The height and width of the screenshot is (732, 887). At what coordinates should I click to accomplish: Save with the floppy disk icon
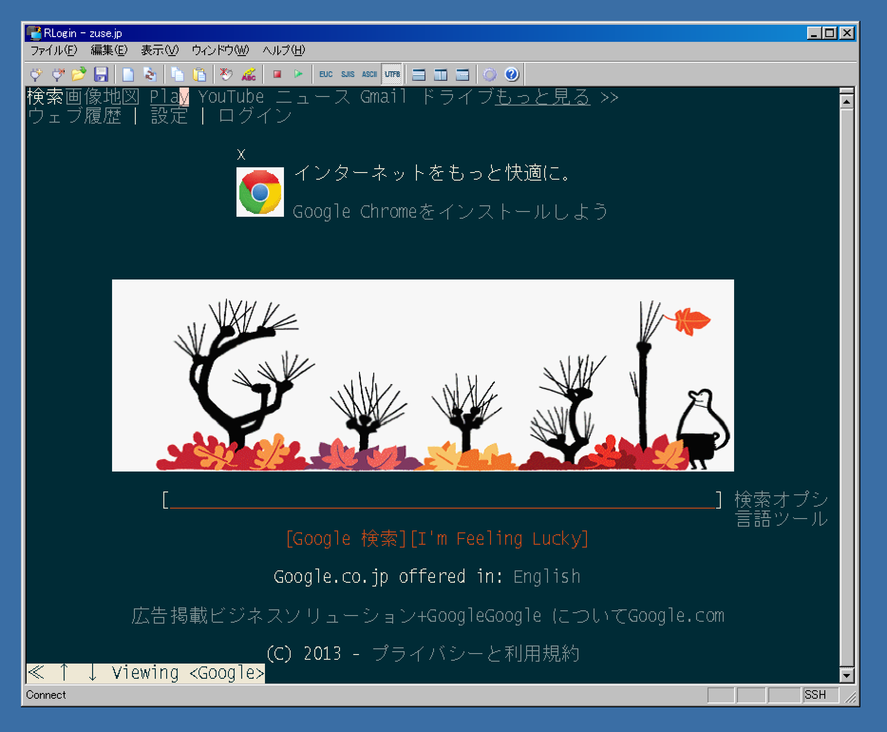tap(101, 74)
